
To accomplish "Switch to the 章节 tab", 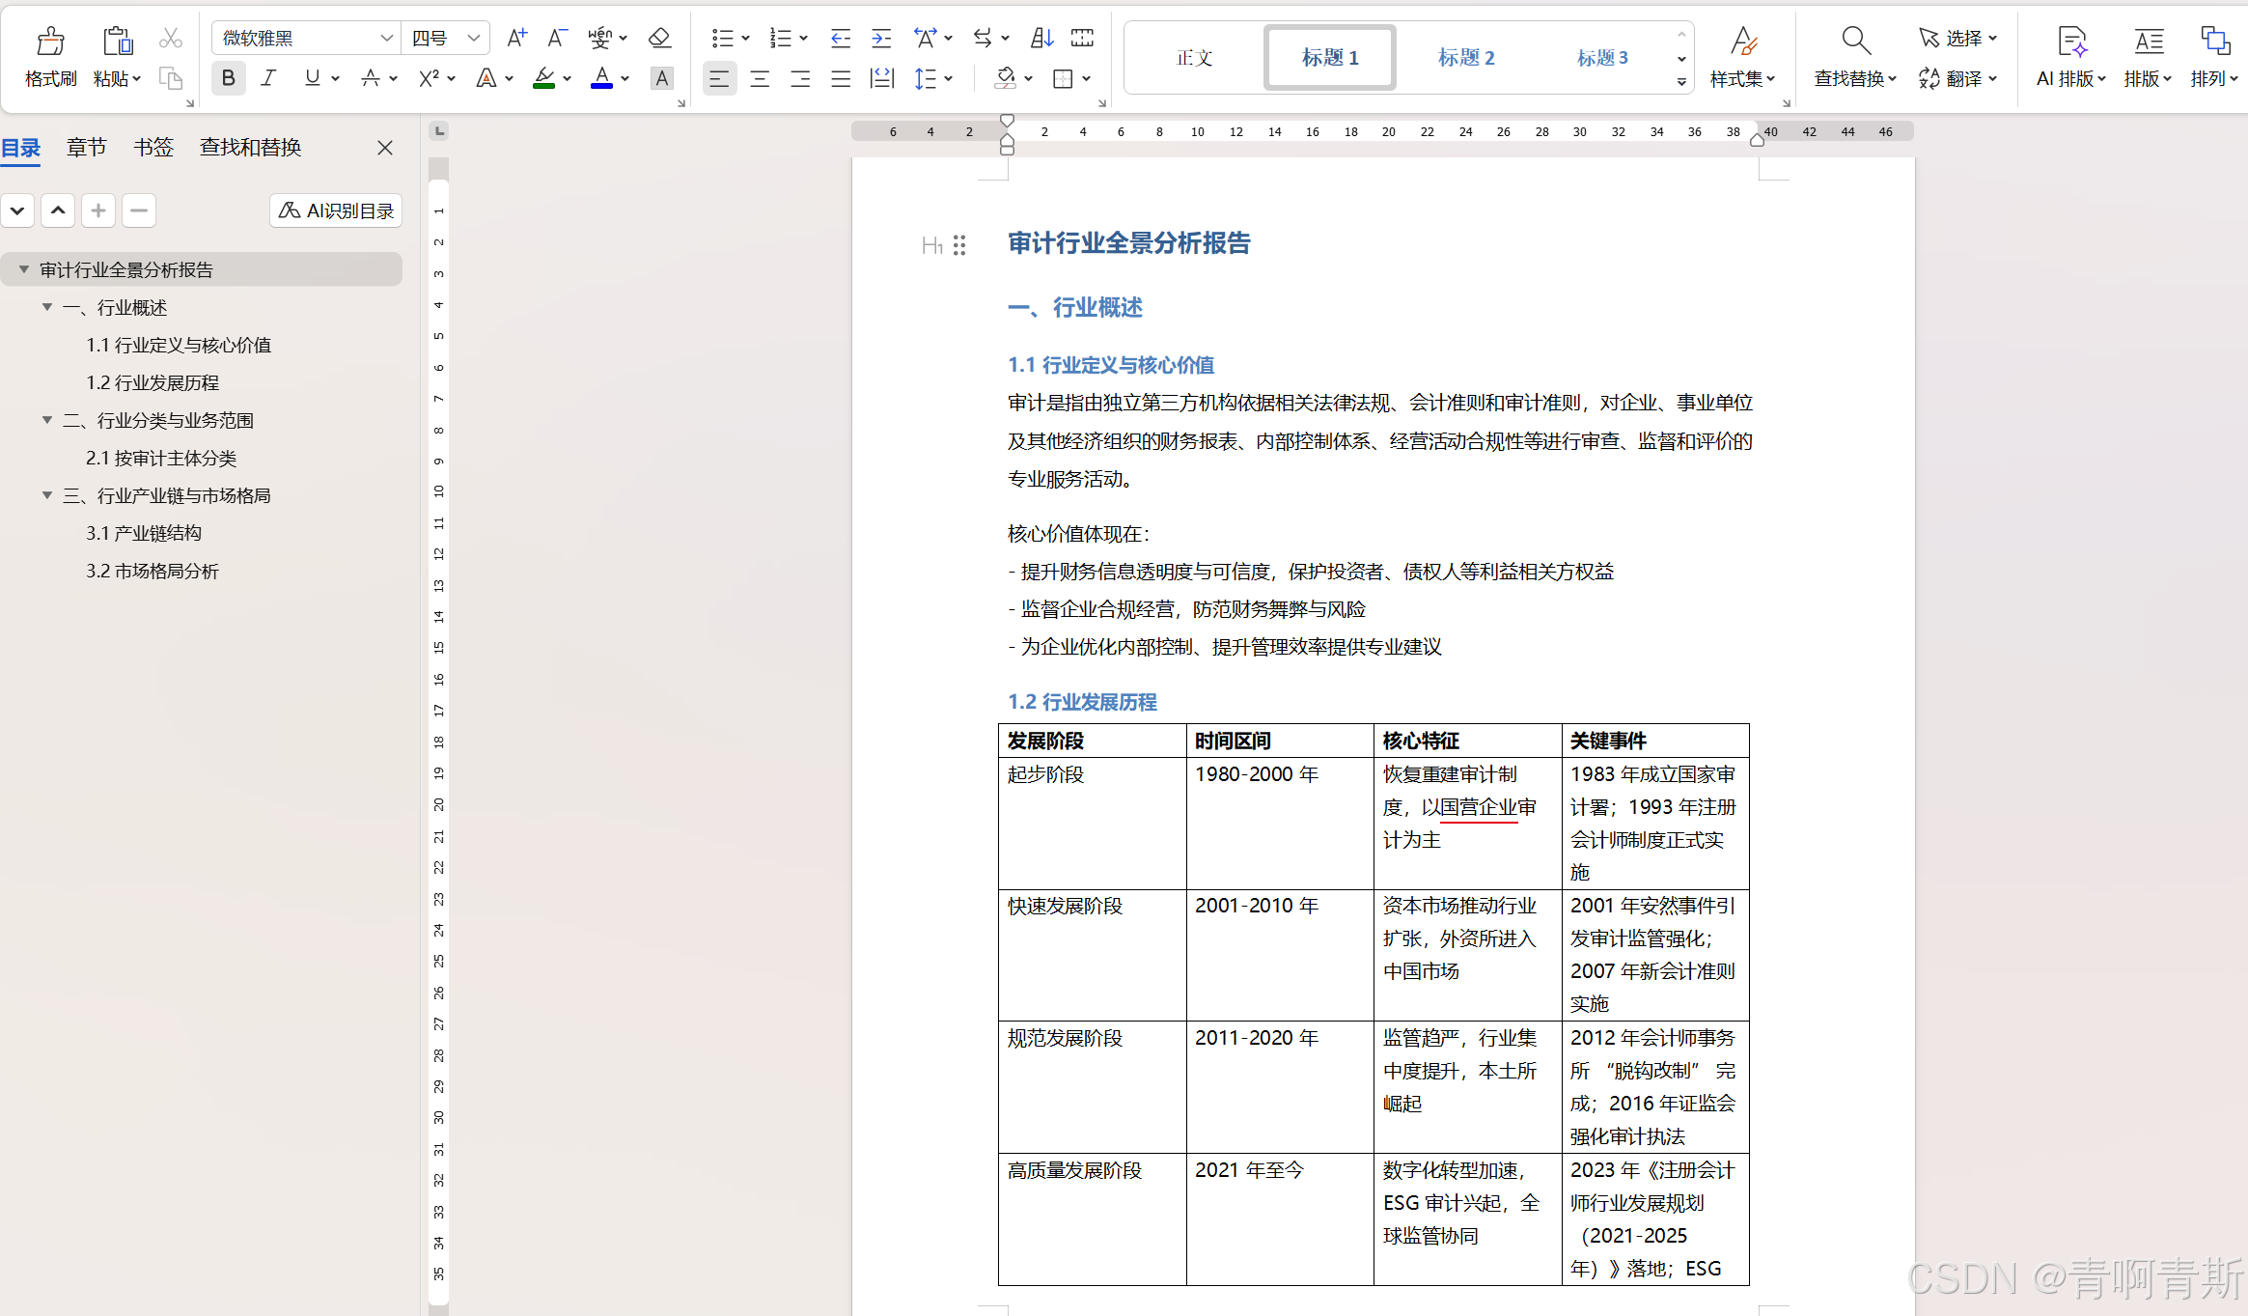I will (x=86, y=147).
